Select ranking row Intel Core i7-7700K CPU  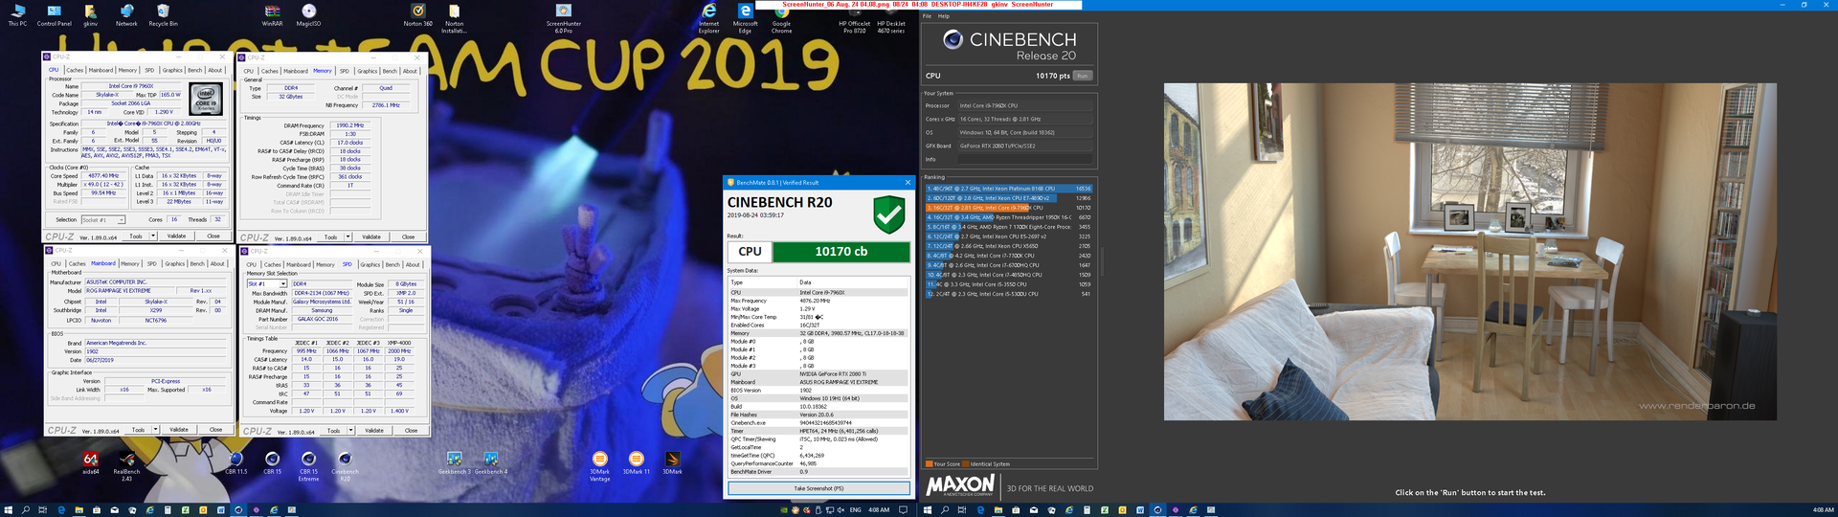click(x=1008, y=256)
